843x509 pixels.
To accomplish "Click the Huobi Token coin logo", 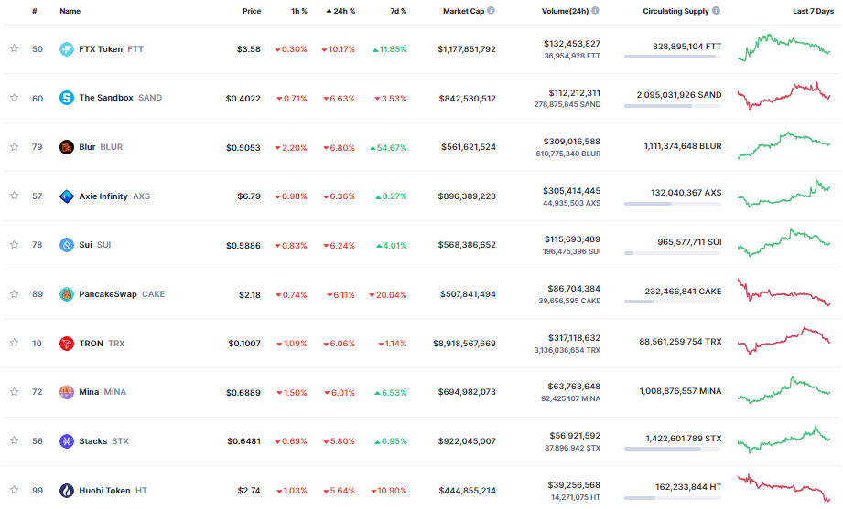I will [x=66, y=490].
